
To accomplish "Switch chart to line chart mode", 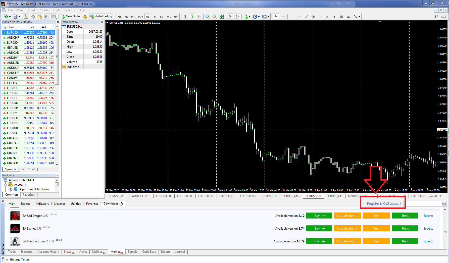I will [199, 17].
